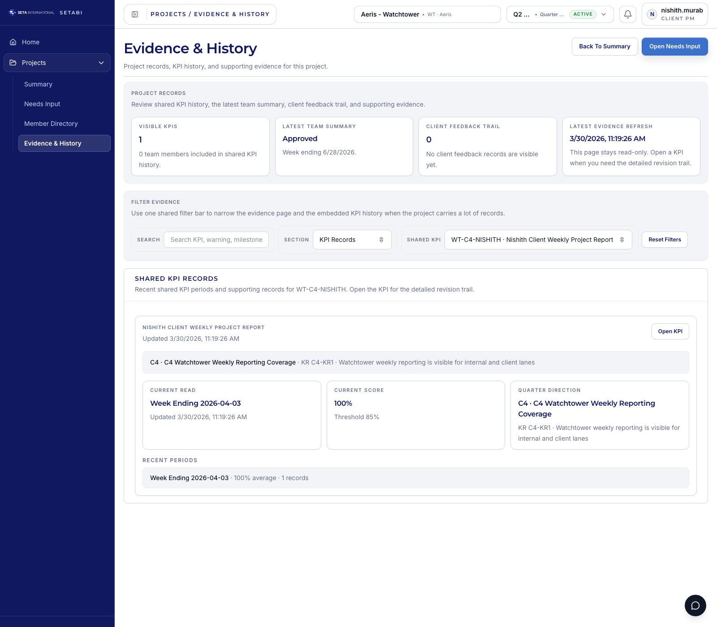The image size is (717, 627).
Task: Open the Member Directory page
Action: click(51, 124)
